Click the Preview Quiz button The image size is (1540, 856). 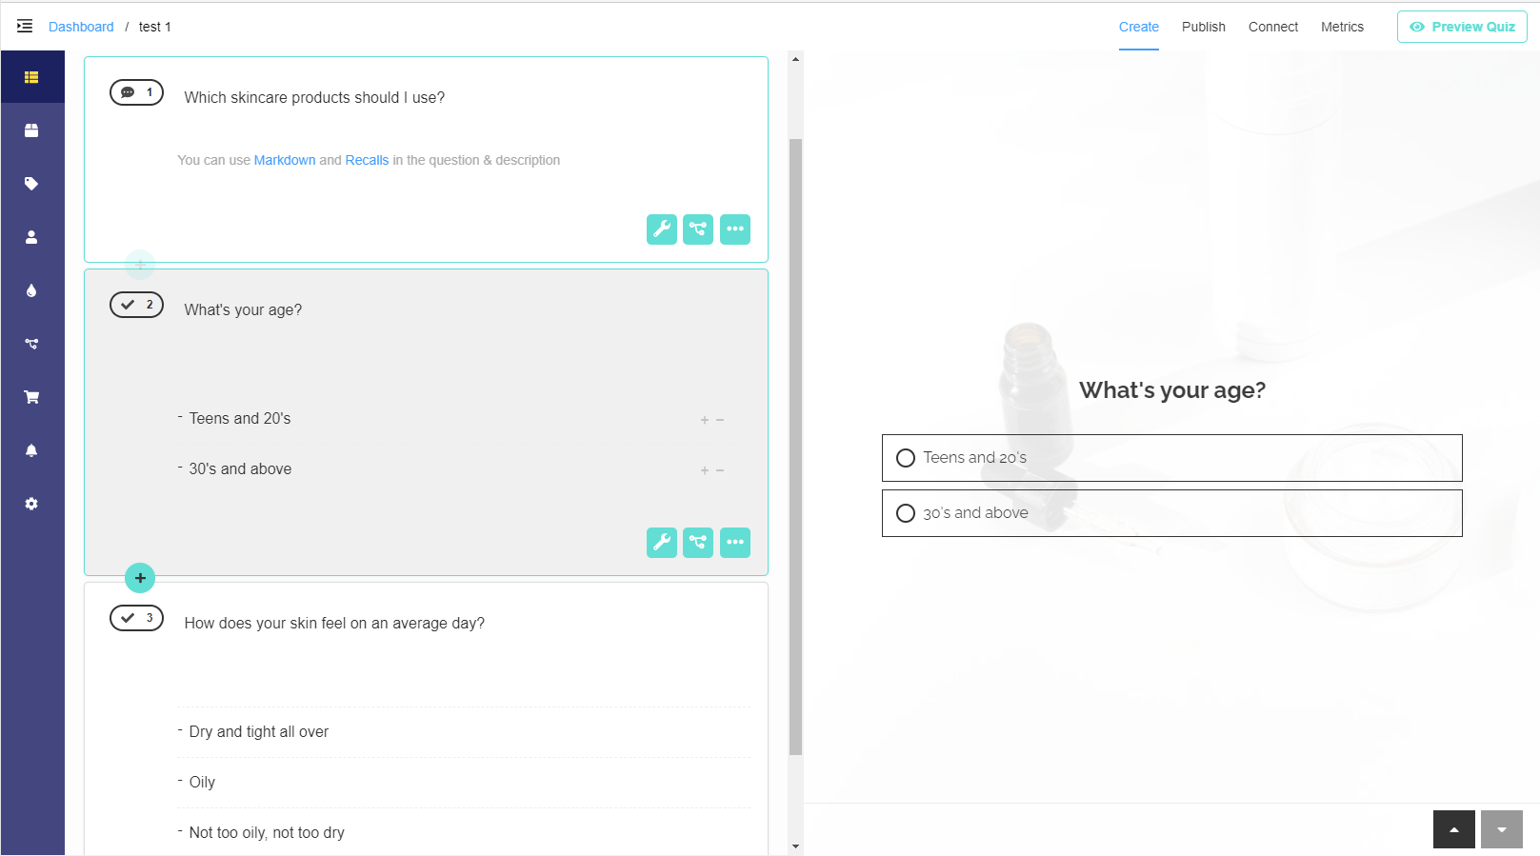point(1462,27)
